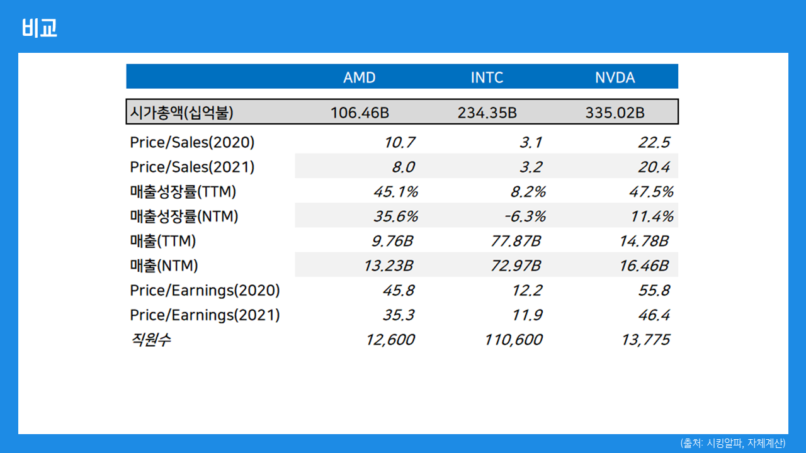806x453 pixels.
Task: Select the NVDA column header
Action: [615, 77]
